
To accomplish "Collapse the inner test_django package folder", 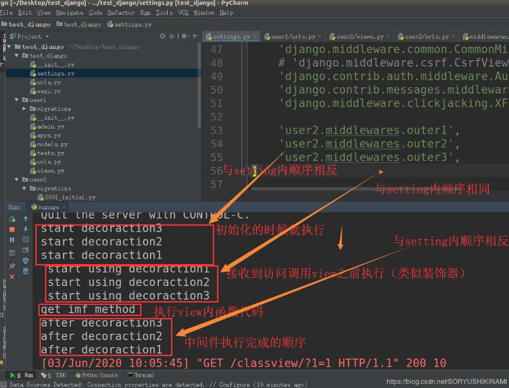I will pos(17,55).
